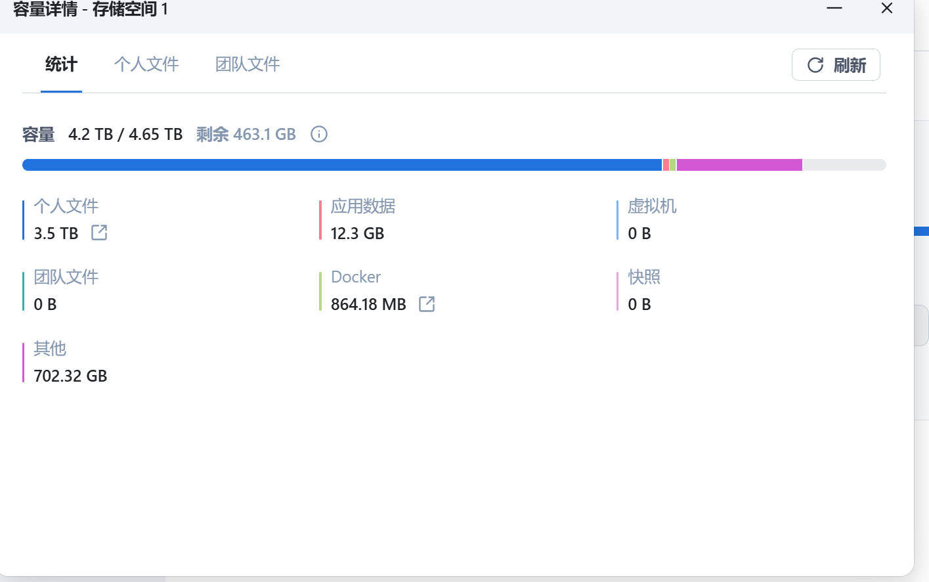Click the 3.5 TB personal files value
Viewport: 929px width, 582px height.
[x=56, y=233]
